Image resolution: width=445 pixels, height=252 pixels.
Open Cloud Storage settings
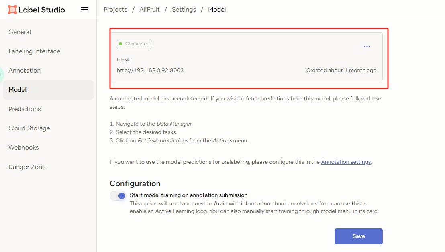29,128
